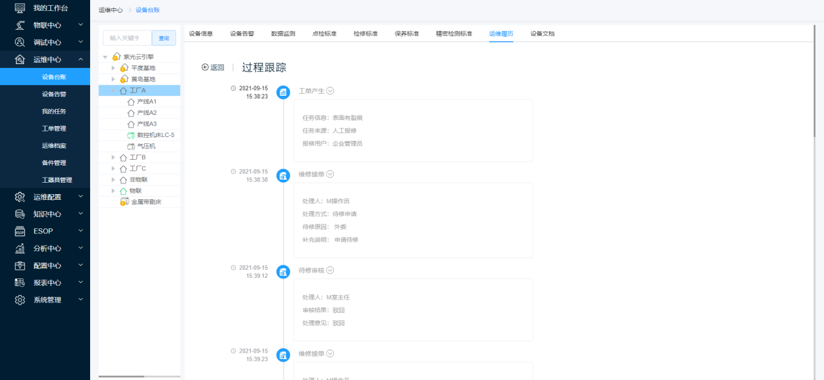Click the 物联中心 robot arm icon
This screenshot has width=824, height=380.
coord(20,25)
